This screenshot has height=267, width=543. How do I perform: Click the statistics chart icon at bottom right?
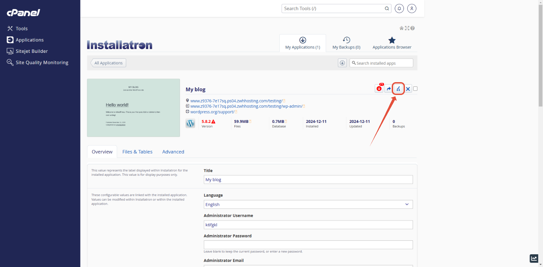click(534, 258)
